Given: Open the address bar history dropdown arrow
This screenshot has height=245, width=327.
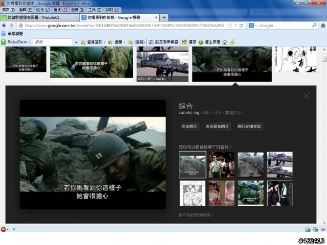Looking at the screenshot, I should pos(236,26).
